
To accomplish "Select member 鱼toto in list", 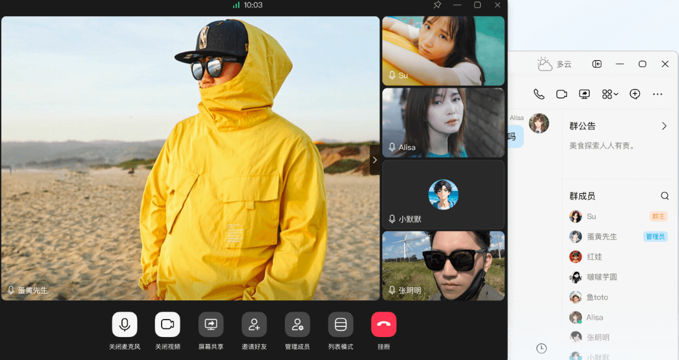I will [x=619, y=297].
